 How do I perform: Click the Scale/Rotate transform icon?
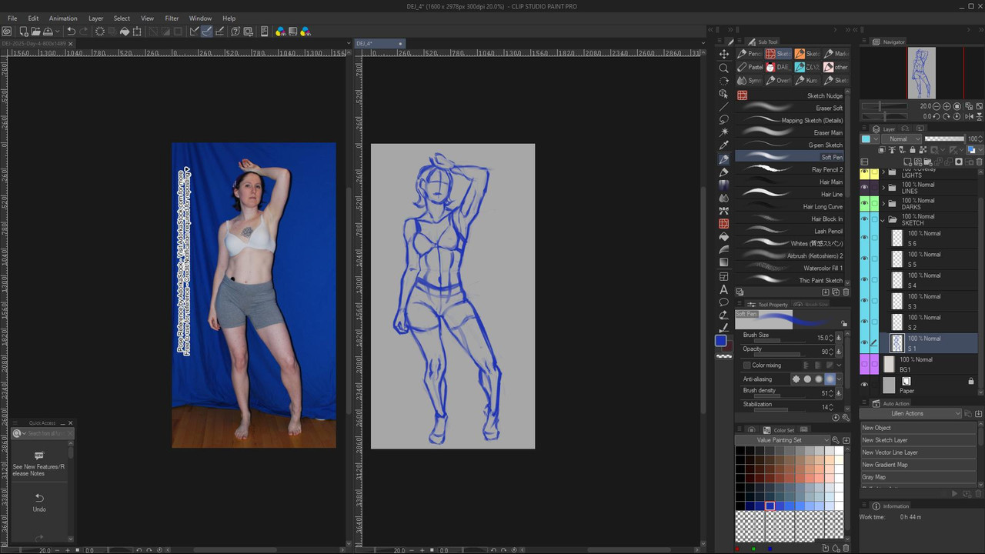(137, 32)
